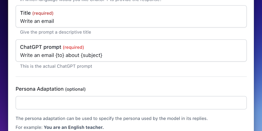Click the 'ChatGPT prompt' field label

40,47
